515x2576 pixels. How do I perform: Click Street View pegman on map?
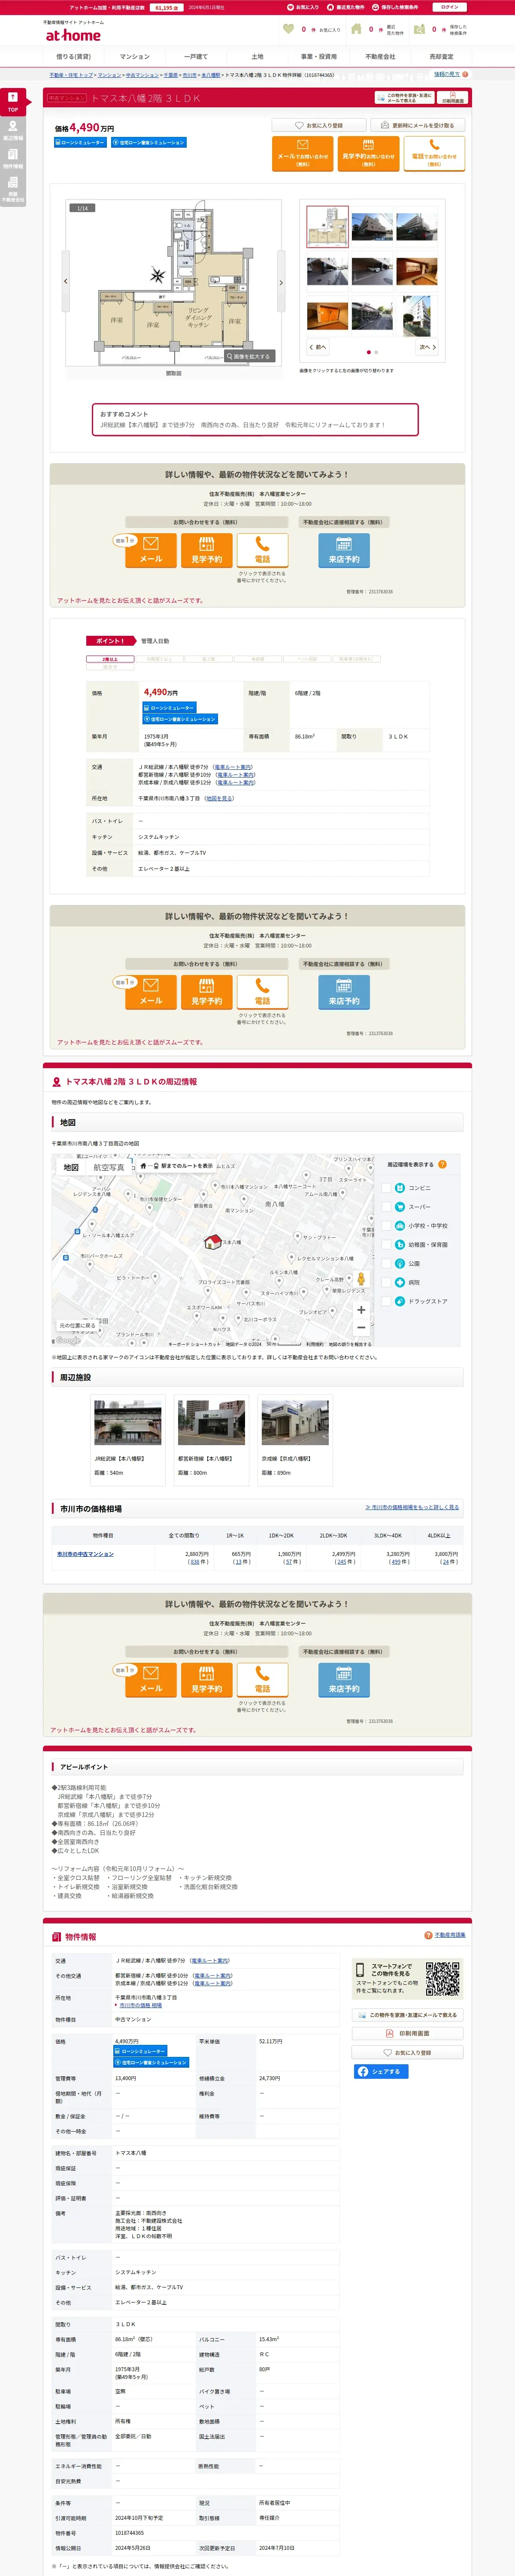point(361,1279)
